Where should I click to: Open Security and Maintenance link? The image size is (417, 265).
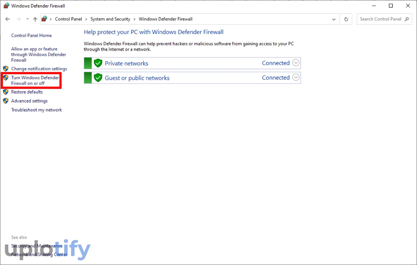point(37,246)
